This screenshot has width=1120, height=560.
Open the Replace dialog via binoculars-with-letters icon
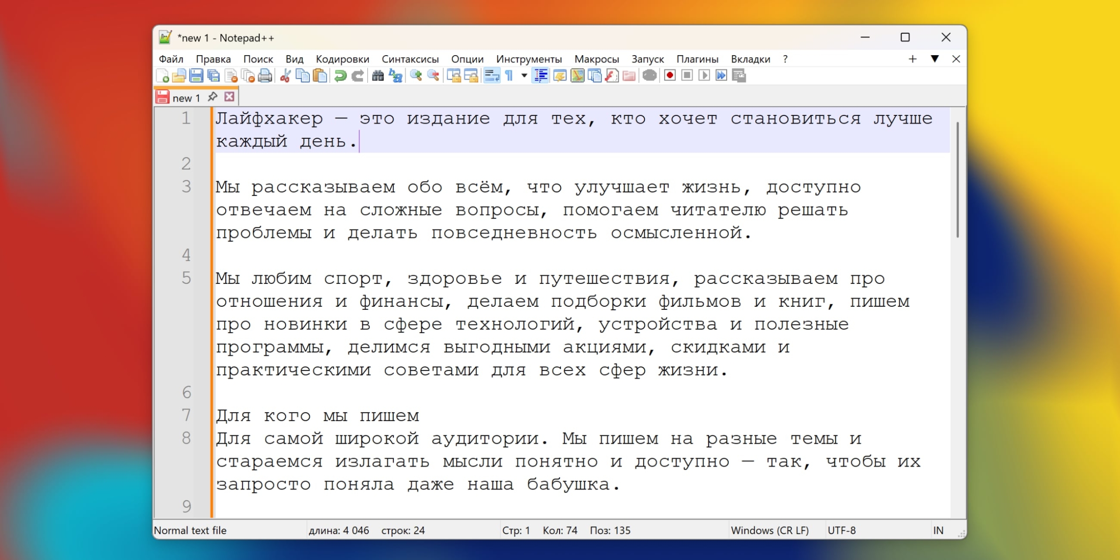tap(395, 75)
